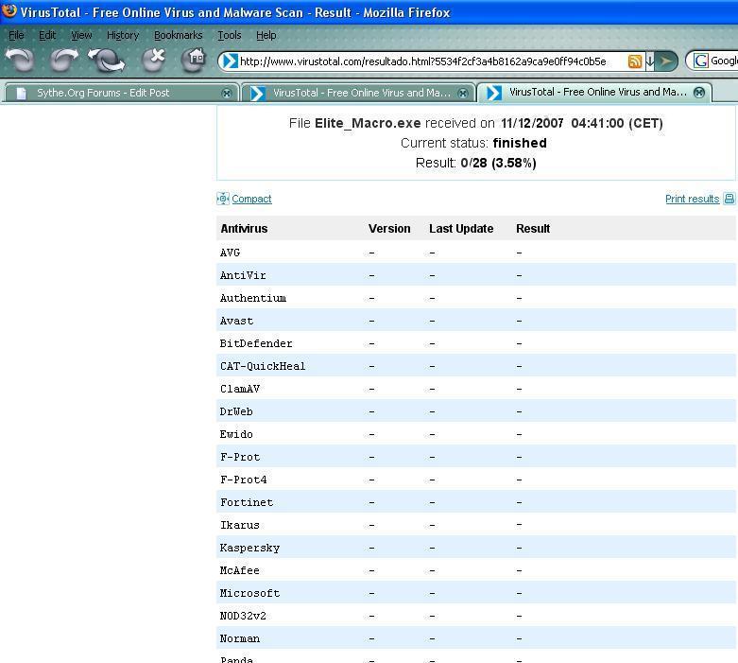738x663 pixels.
Task: Click the Result 0/28 (3.58%) text
Action: 476,163
